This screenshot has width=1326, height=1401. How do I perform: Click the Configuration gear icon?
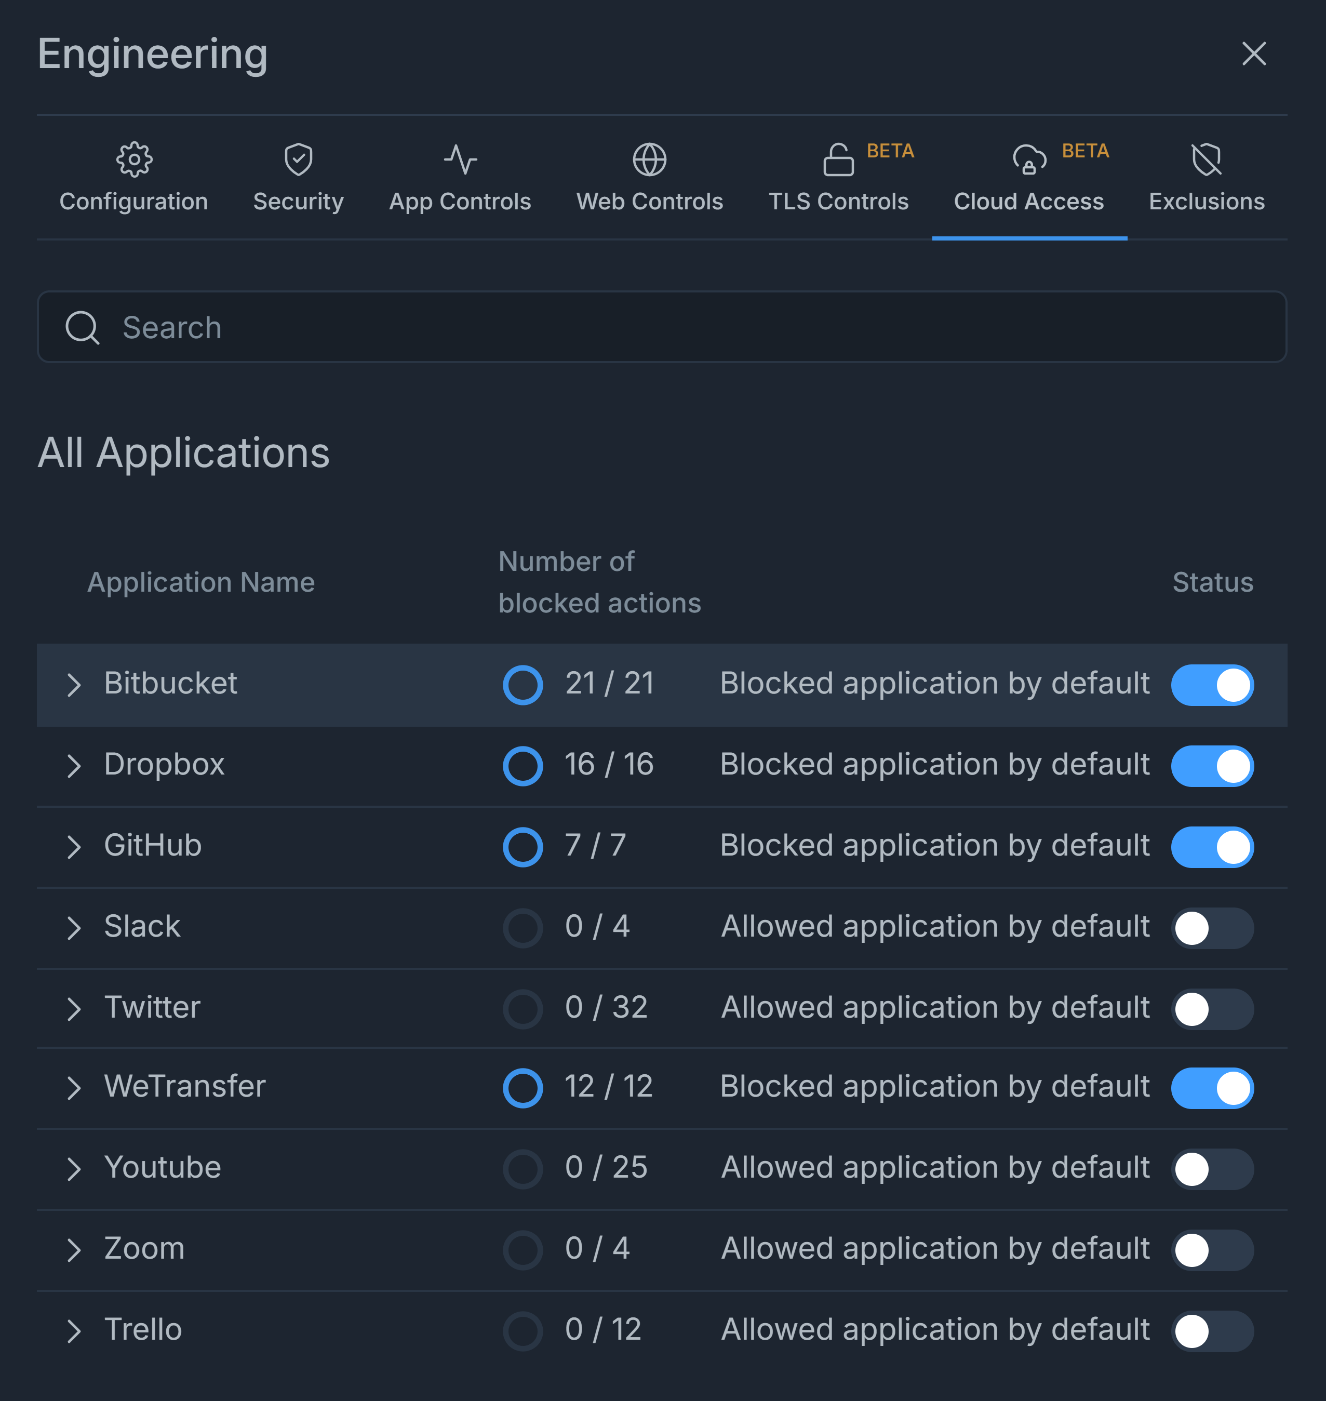click(x=133, y=160)
